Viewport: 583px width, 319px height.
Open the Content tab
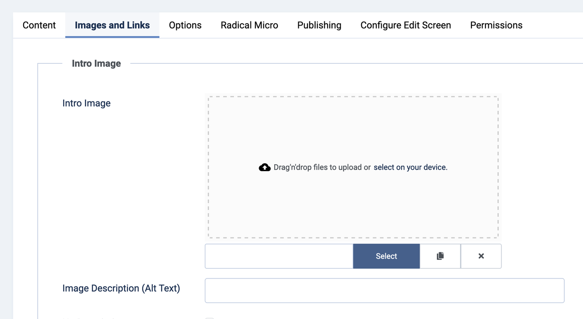pos(39,25)
